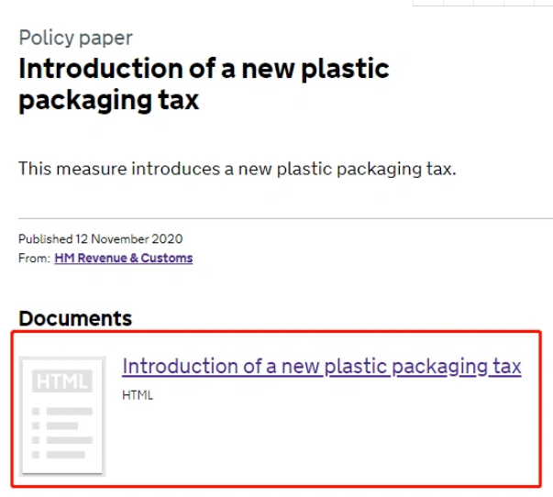Click the 'Published 12 November 2020' date text
Screen dimensions: 553x497
pos(101,239)
